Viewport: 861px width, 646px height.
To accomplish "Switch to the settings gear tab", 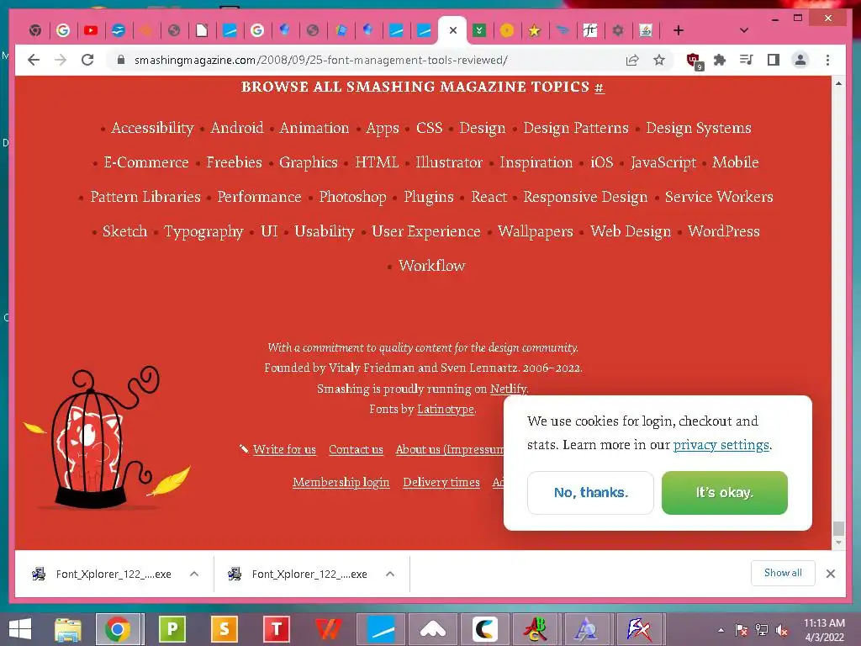I will click(x=618, y=30).
